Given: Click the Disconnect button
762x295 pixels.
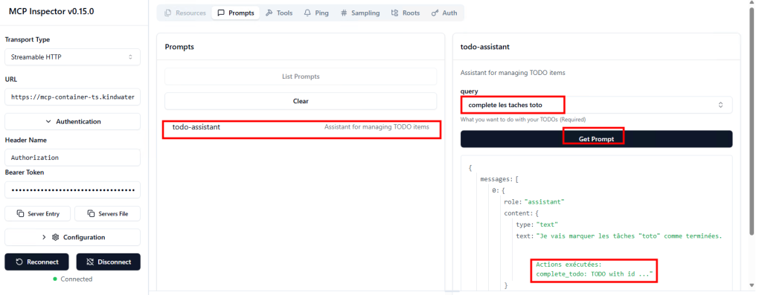Looking at the screenshot, I should (109, 262).
